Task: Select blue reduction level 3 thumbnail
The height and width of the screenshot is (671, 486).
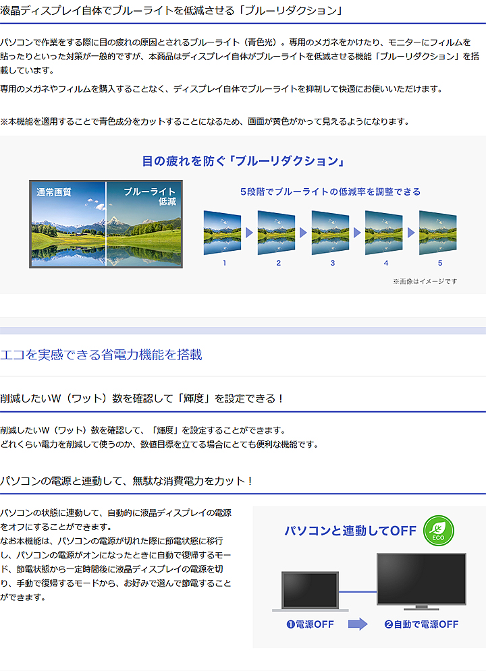Action: pyautogui.click(x=330, y=233)
